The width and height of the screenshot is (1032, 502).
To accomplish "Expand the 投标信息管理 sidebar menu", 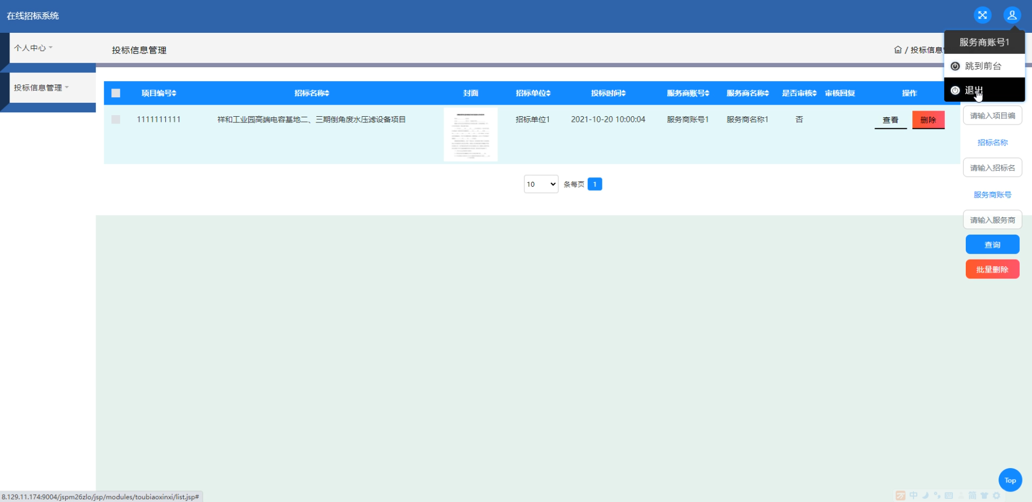I will pyautogui.click(x=42, y=88).
